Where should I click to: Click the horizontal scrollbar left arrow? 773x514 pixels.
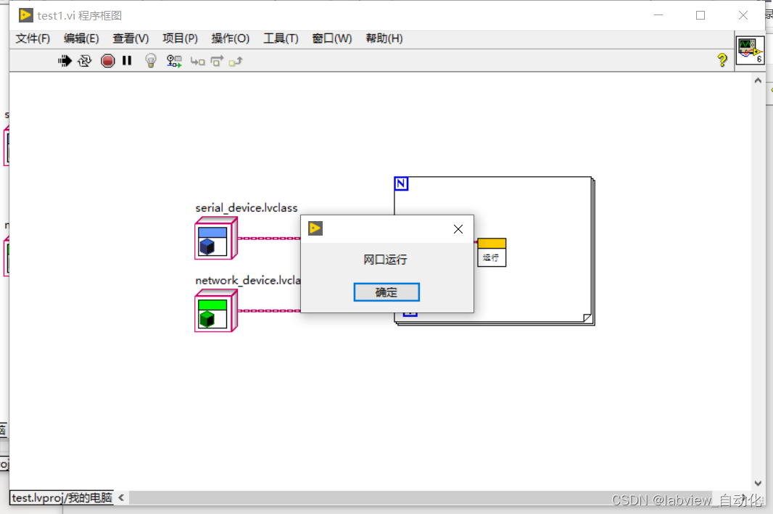pos(121,498)
